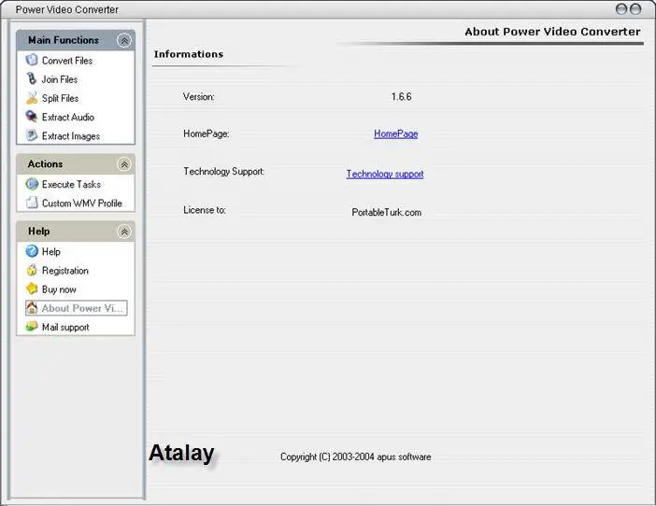The image size is (656, 506).
Task: Click the Actions header title
Action: [x=45, y=164]
